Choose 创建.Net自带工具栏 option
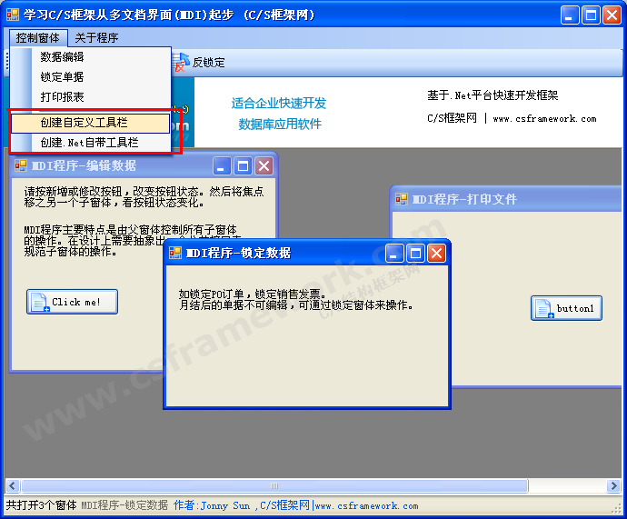The width and height of the screenshot is (627, 519). coord(89,143)
